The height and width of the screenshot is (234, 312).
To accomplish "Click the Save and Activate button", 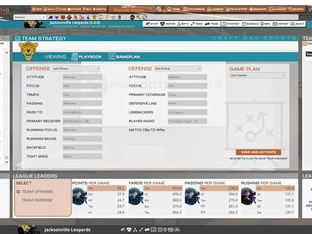I will click(x=258, y=152).
